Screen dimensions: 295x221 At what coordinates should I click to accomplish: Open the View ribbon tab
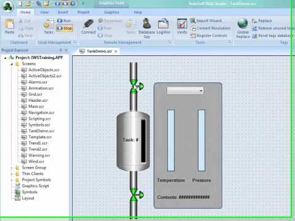44,12
